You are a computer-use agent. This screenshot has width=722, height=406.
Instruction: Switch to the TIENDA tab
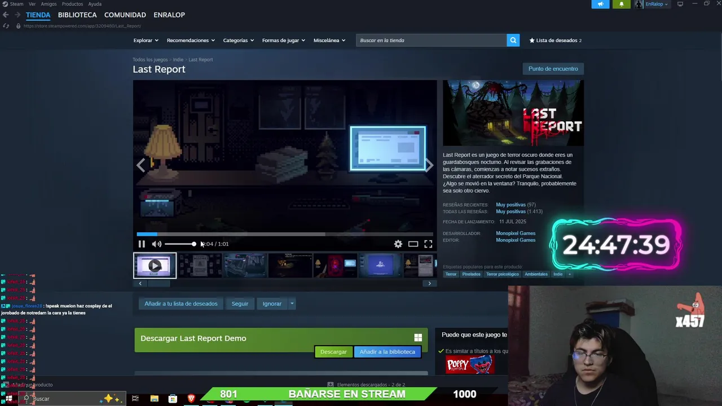pos(38,15)
